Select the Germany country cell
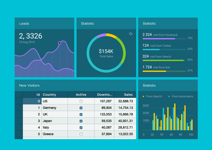The image size is (212, 150). [55, 108]
